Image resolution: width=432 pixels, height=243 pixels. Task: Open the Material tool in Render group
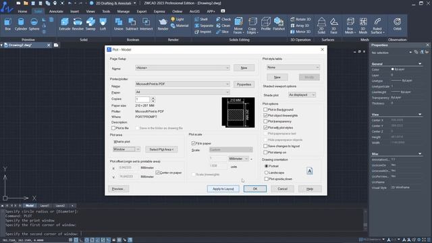(180, 26)
